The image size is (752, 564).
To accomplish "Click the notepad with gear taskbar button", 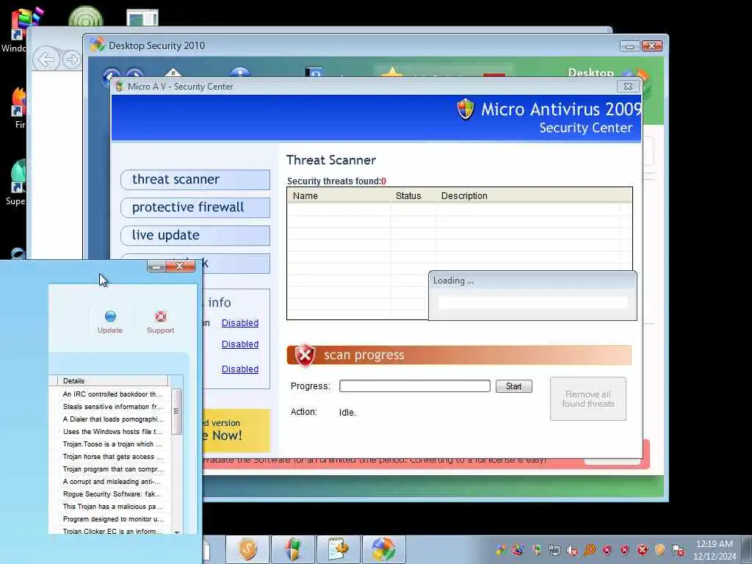I will tap(339, 549).
